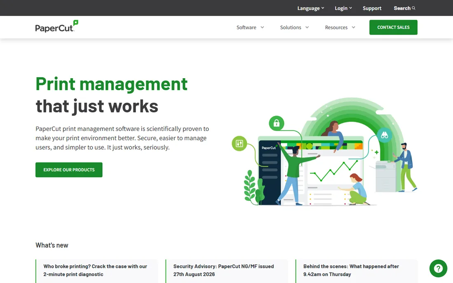Open the 2-minute print diagnostic article
This screenshot has width=453, height=283.
97,271
